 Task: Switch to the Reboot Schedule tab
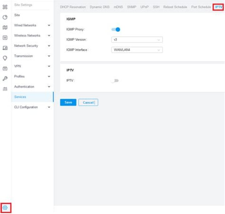click(x=175, y=7)
